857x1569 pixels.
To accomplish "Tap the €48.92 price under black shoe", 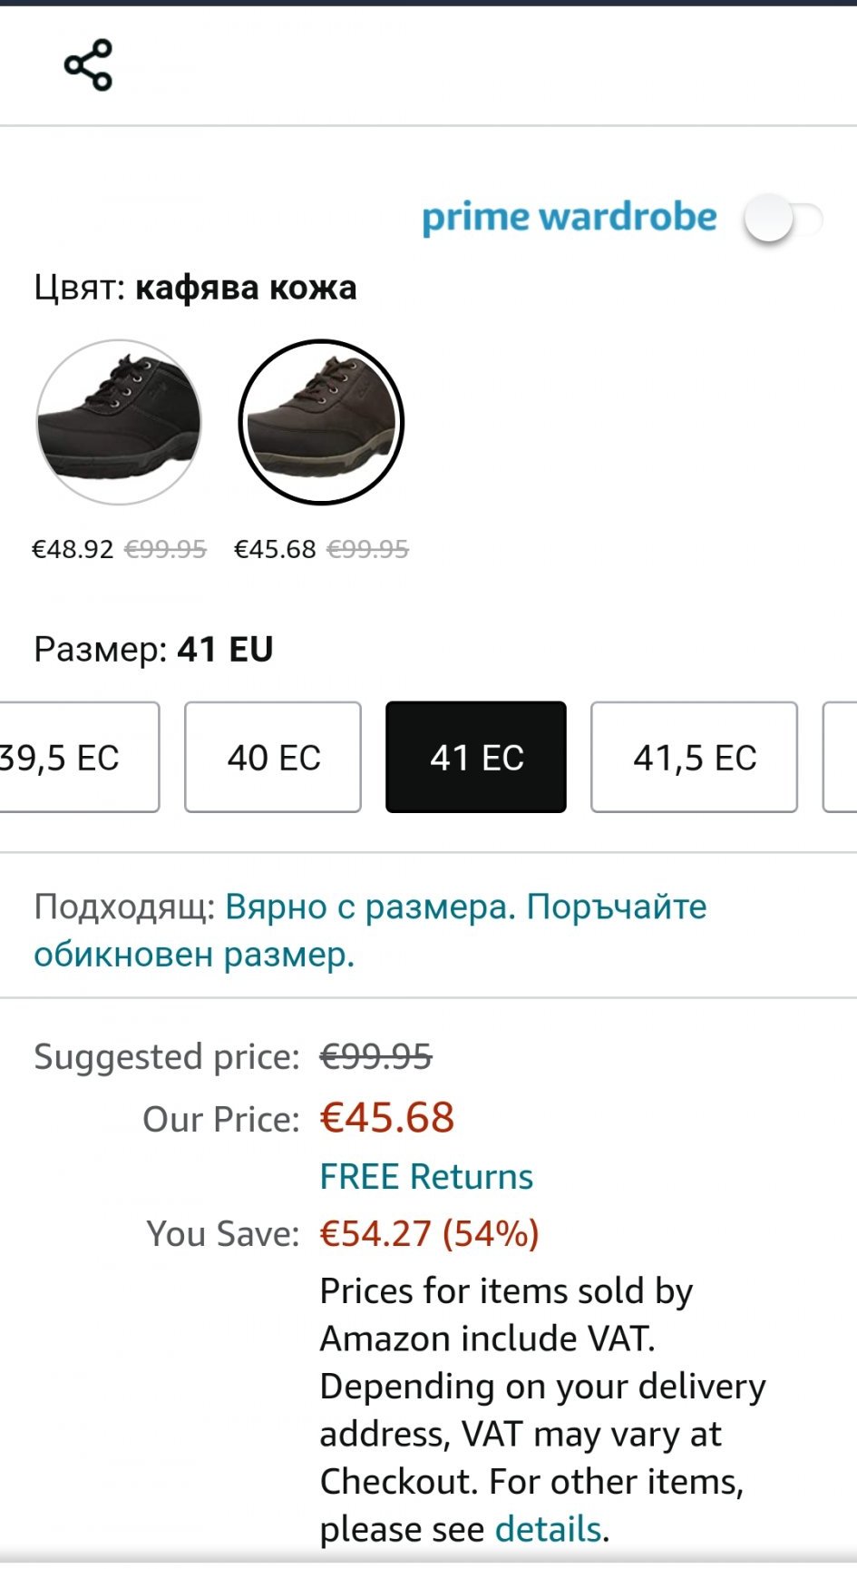I will pos(73,549).
